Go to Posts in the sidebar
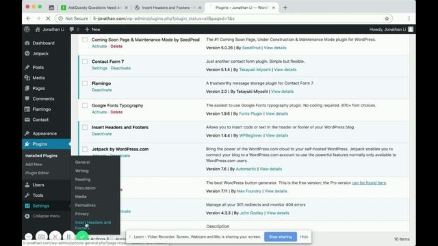The image size is (438, 246). point(38,67)
